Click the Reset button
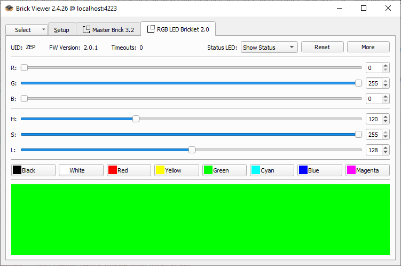401x266 pixels. point(322,47)
